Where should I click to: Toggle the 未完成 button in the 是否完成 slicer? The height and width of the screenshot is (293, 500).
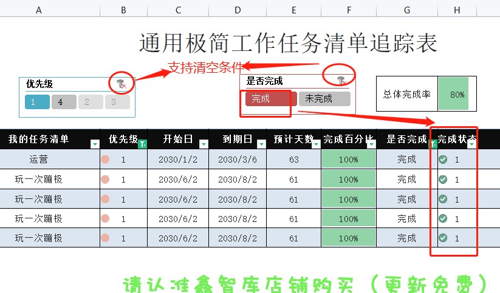point(324,99)
